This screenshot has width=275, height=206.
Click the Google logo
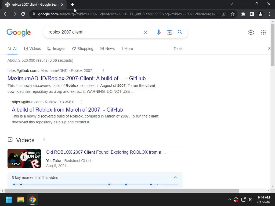[x=19, y=32]
